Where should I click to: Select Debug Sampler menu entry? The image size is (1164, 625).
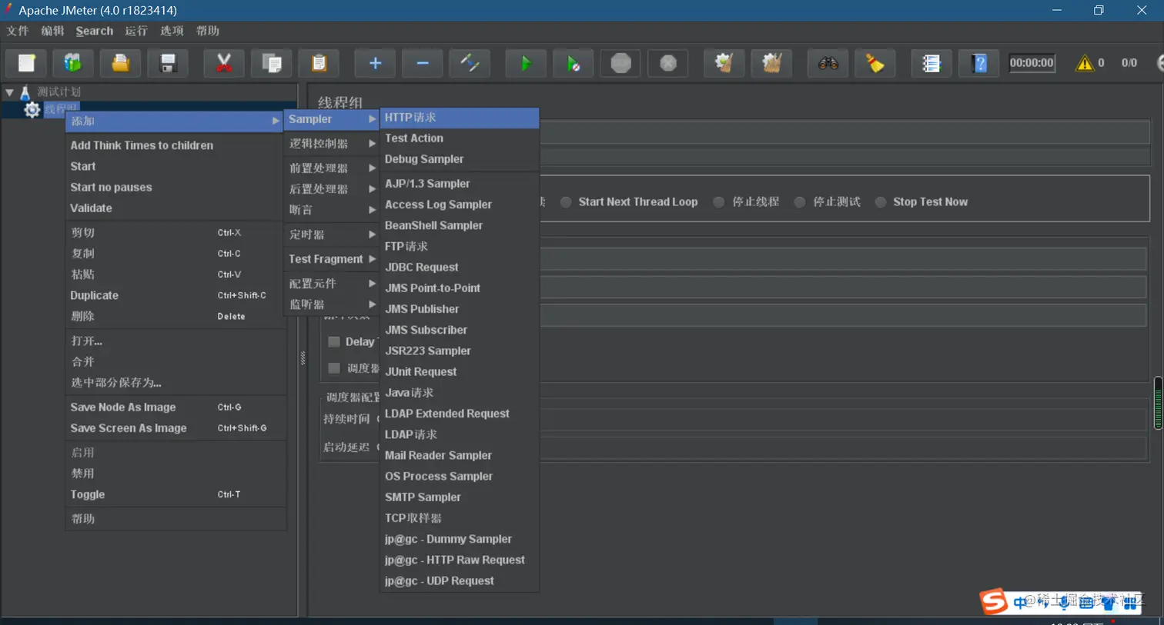[x=460, y=159]
